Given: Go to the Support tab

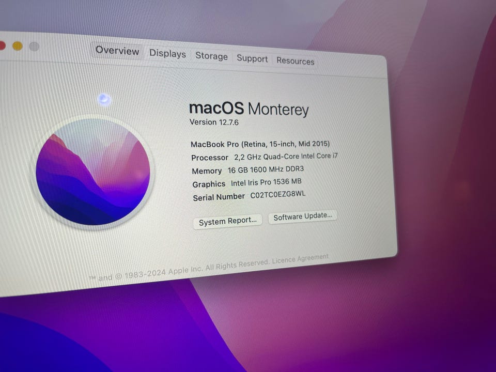Looking at the screenshot, I should click(x=252, y=58).
